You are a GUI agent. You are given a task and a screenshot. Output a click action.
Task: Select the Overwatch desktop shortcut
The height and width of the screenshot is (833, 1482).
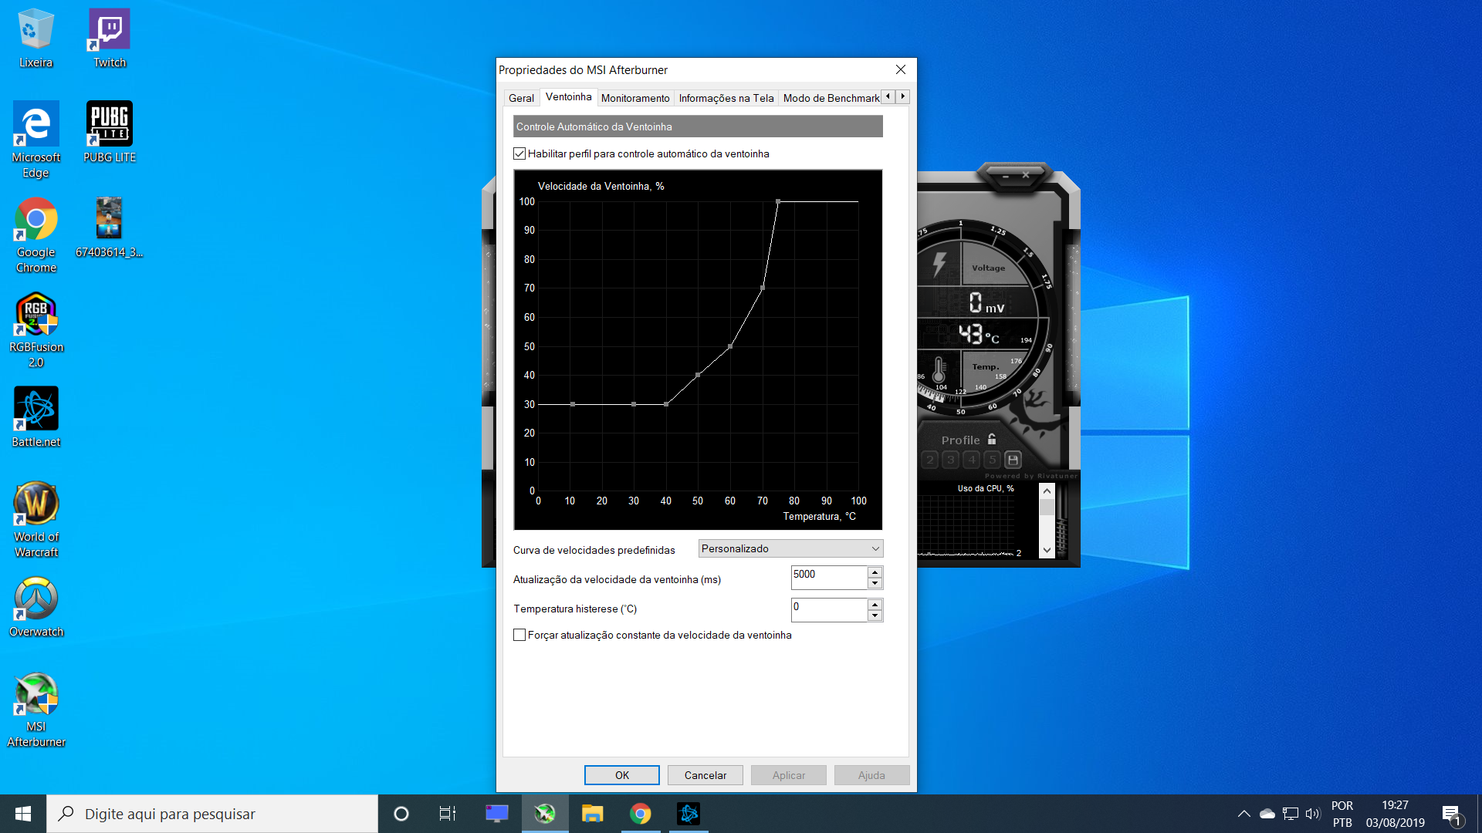(36, 607)
